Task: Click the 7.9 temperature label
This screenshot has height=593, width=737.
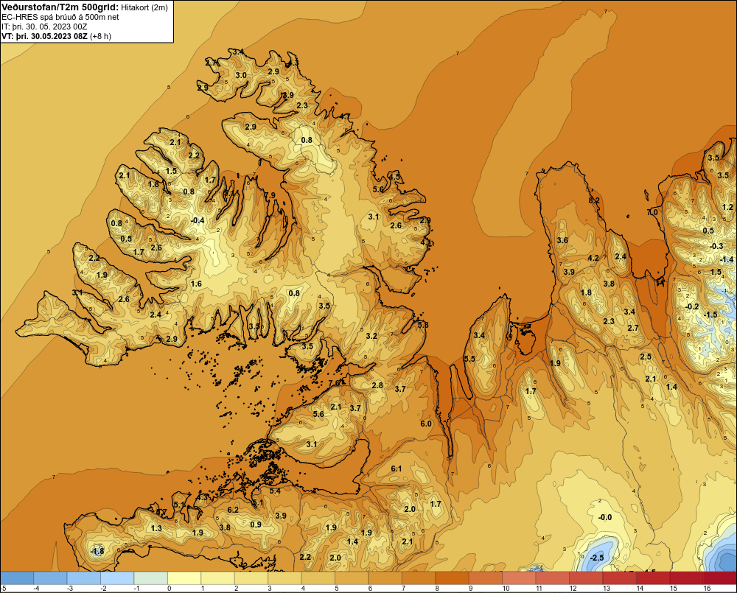Action: click(x=270, y=195)
